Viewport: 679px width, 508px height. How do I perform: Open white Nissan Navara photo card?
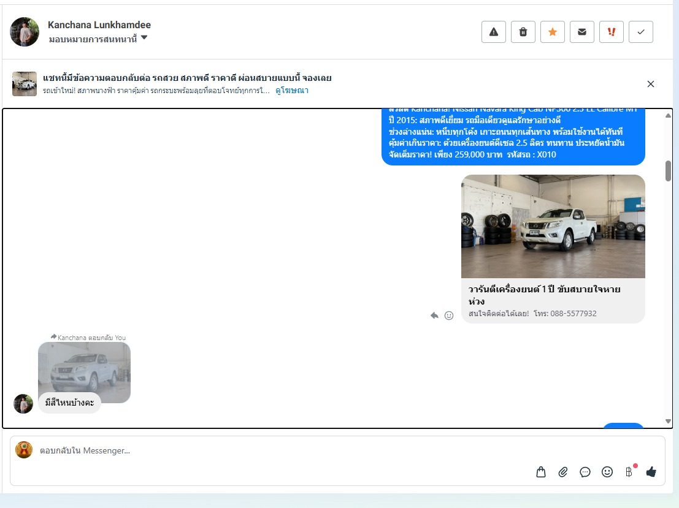tap(553, 226)
